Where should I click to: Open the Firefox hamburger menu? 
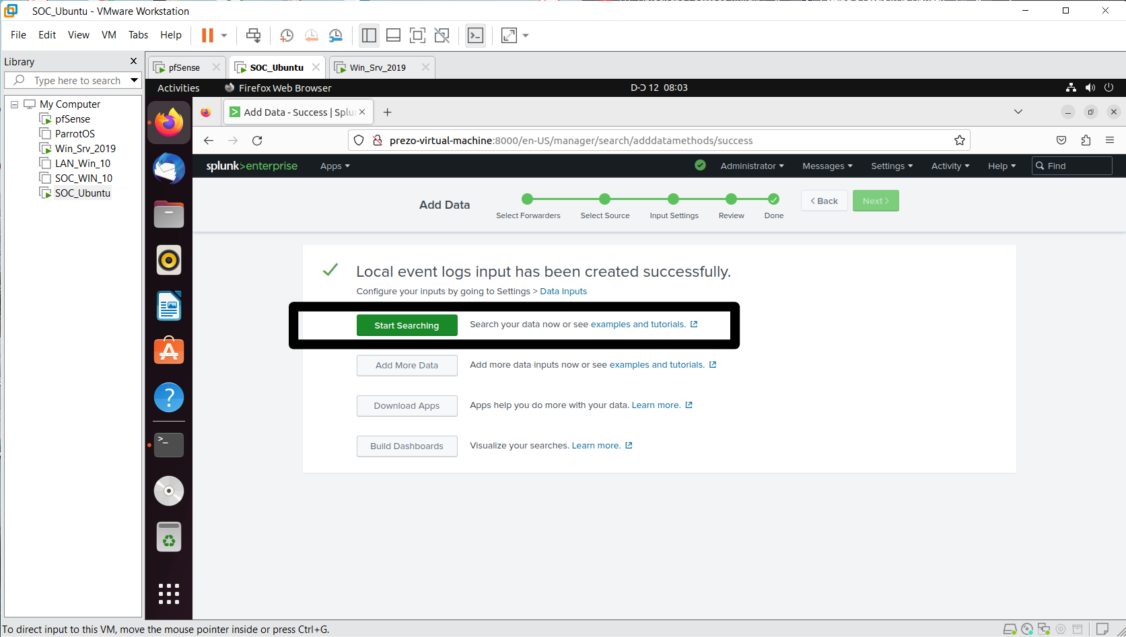click(1110, 140)
